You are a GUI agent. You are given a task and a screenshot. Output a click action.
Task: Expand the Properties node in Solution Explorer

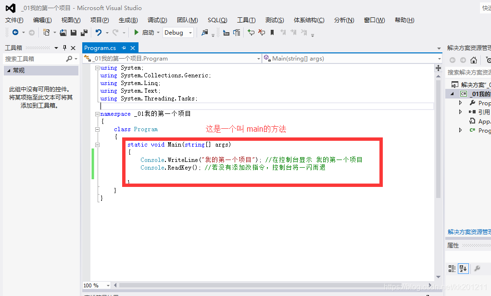point(460,103)
